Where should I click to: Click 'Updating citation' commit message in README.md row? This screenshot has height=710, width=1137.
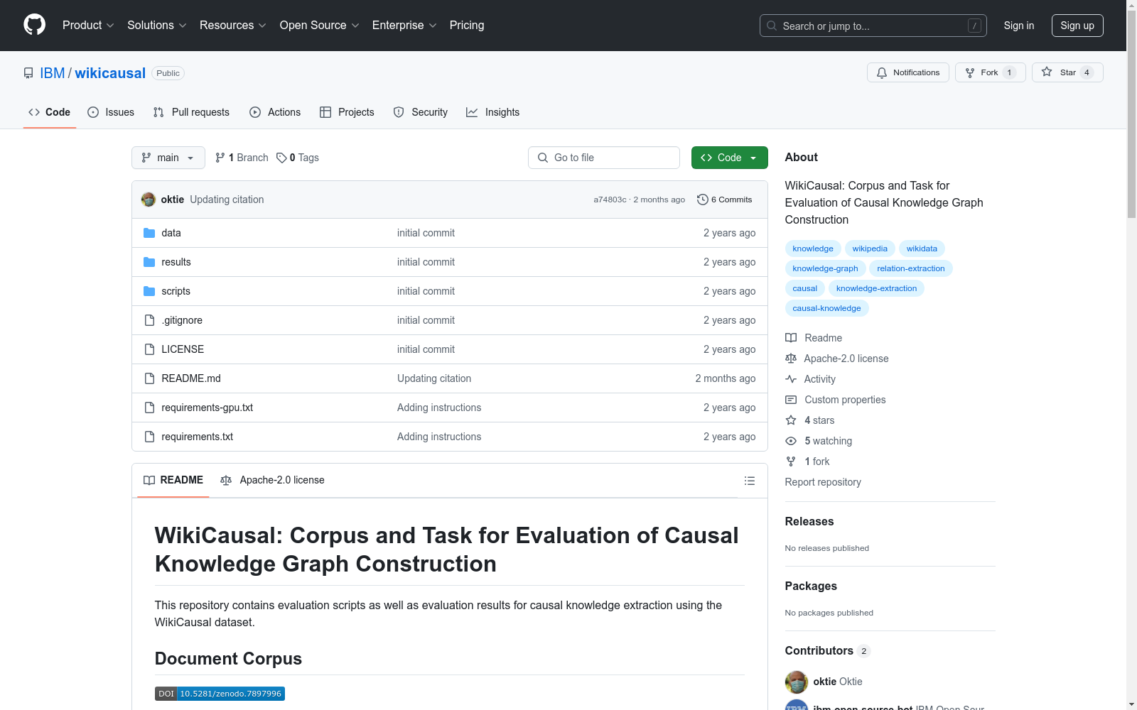click(x=434, y=378)
